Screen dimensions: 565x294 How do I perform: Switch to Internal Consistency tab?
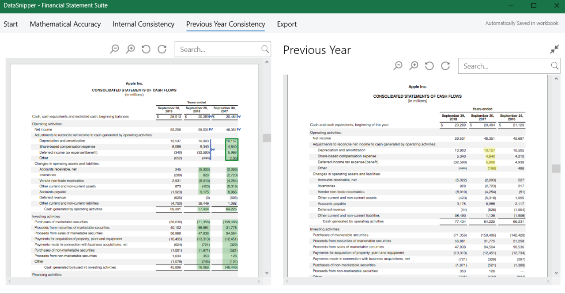point(143,24)
